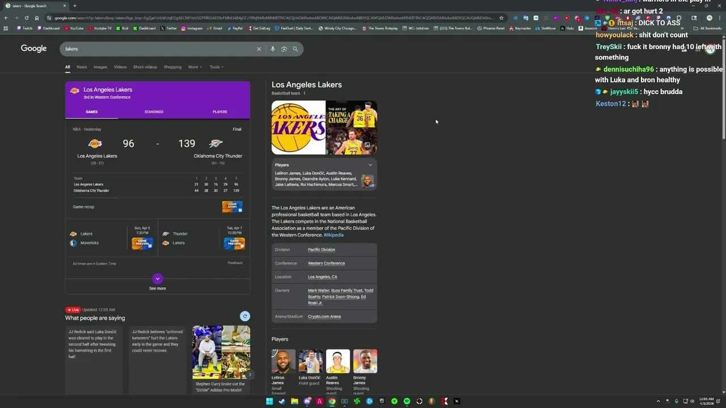The height and width of the screenshot is (408, 726).
Task: Expand the Players list chevron
Action: (x=370, y=165)
